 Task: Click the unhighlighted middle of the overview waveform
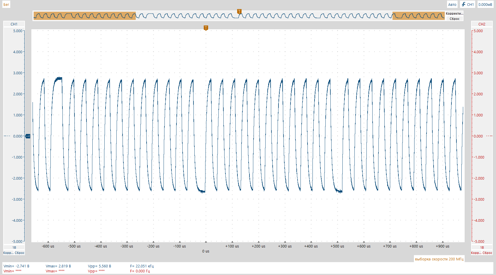[x=264, y=16]
